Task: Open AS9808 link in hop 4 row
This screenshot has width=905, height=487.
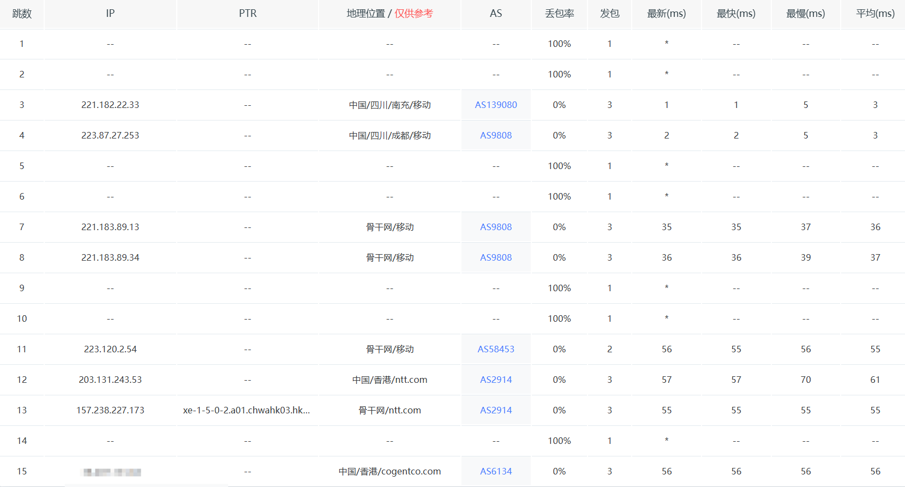Action: 495,135
